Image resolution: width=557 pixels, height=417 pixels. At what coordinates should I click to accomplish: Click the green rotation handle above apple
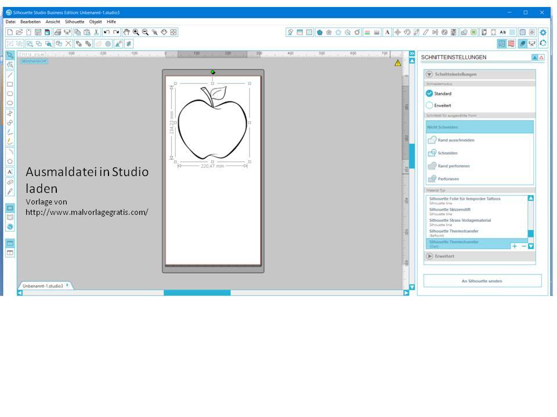213,72
